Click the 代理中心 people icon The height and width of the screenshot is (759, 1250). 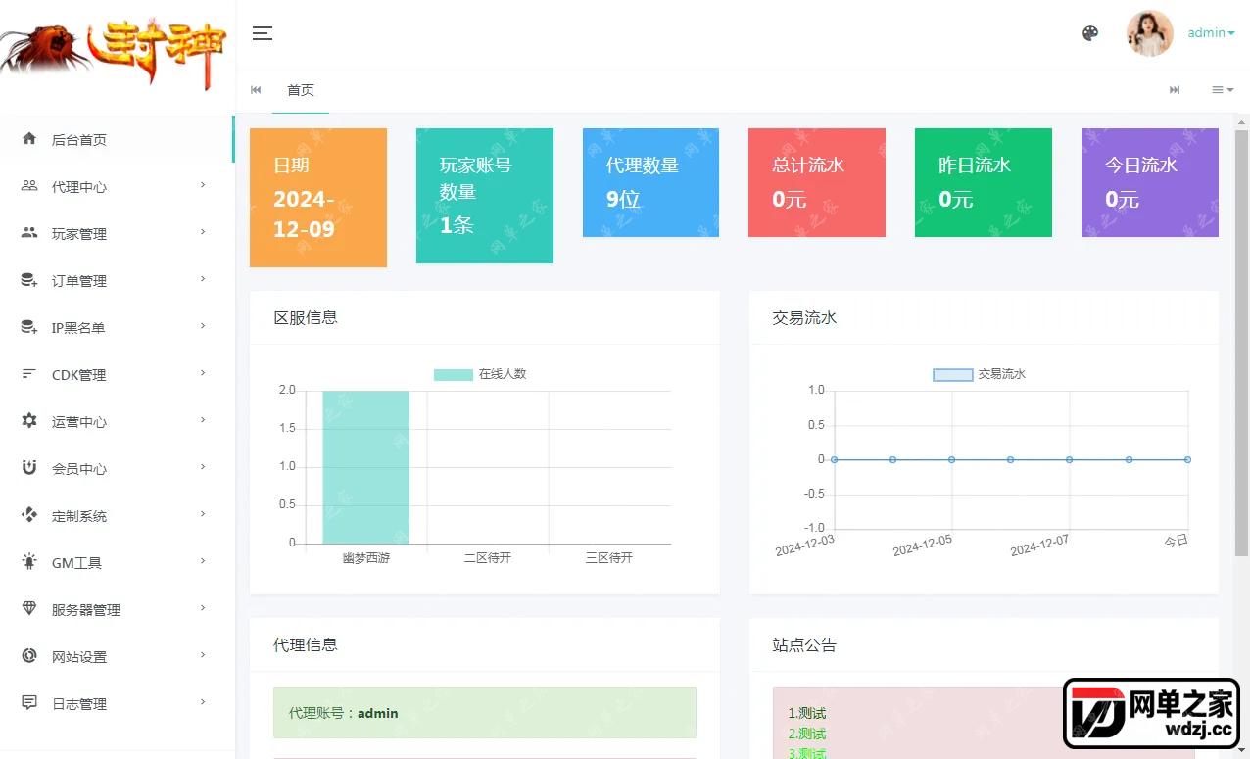29,186
